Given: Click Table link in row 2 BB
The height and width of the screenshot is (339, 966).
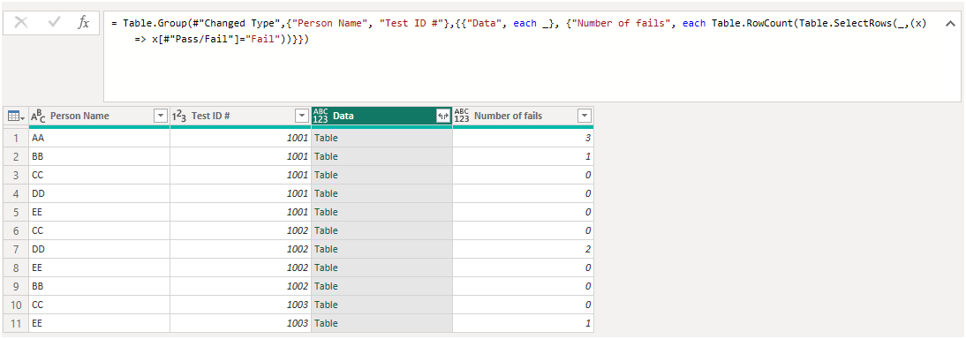Looking at the screenshot, I should click(x=326, y=156).
